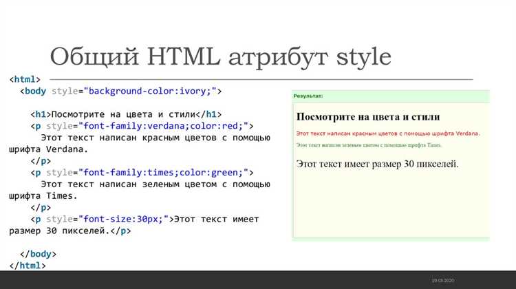Click the preview text "Этот текст имеет размер 30 пикселей."
Image resolution: width=516 pixels, height=289 pixels.
(x=377, y=164)
